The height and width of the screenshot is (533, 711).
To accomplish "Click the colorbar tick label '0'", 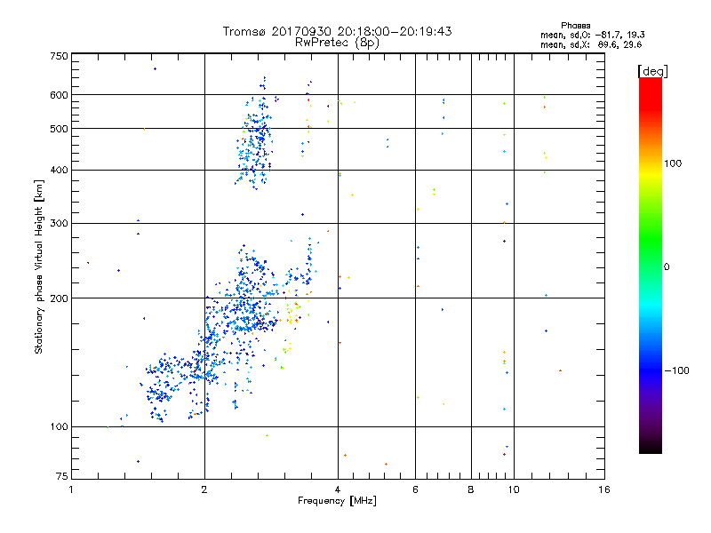I will tap(667, 266).
